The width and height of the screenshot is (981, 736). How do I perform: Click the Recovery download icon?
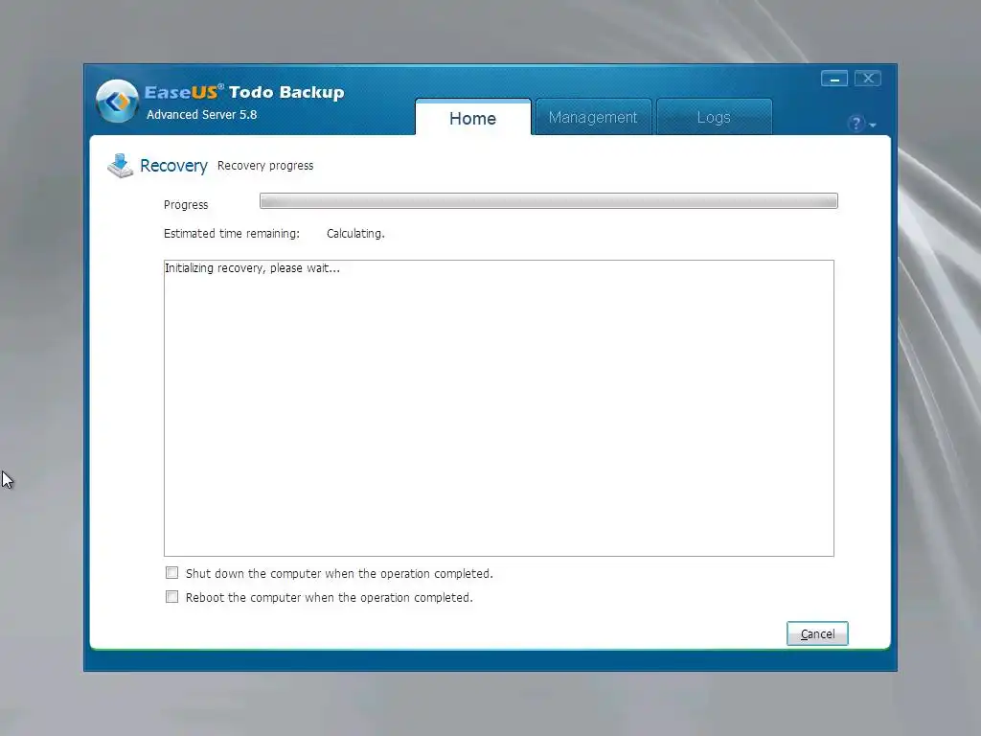point(120,166)
